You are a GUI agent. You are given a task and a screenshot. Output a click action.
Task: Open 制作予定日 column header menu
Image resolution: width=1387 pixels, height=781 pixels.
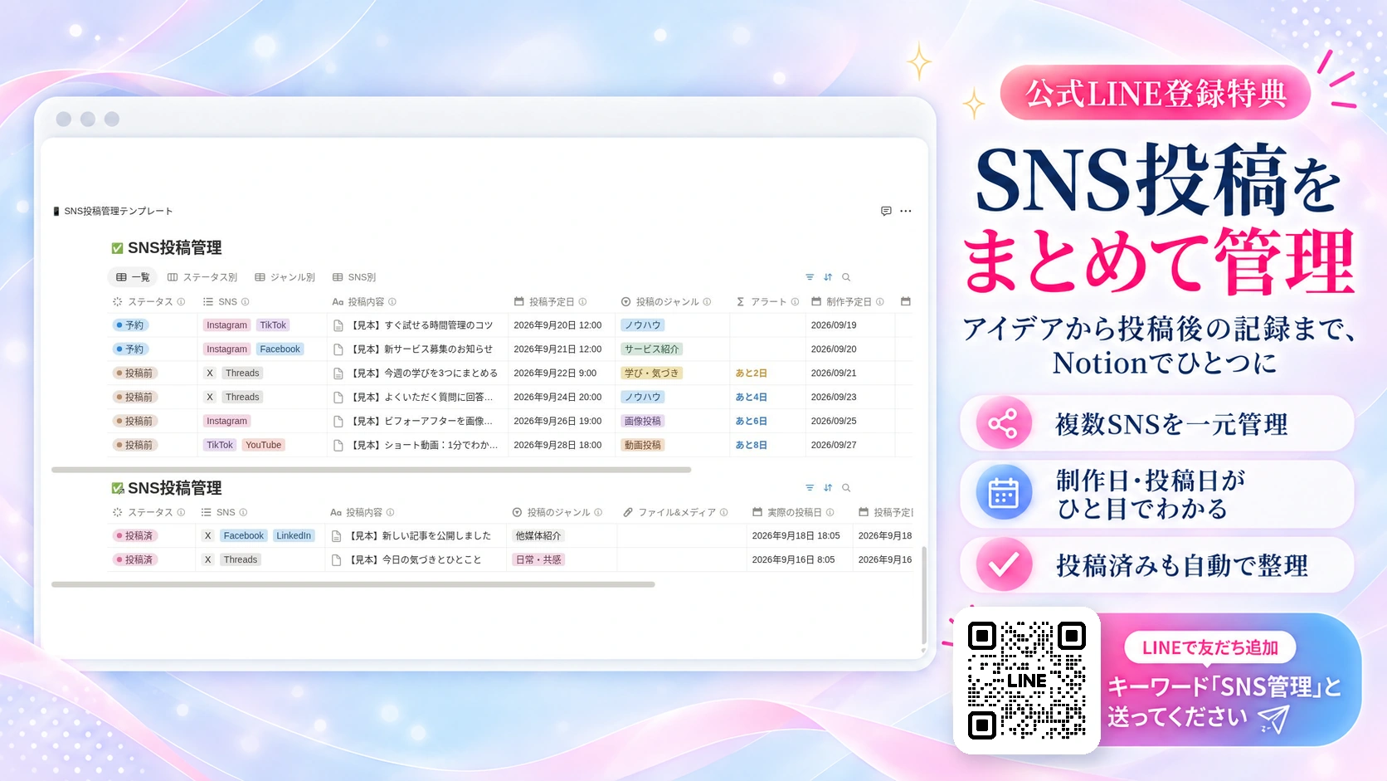(x=848, y=302)
